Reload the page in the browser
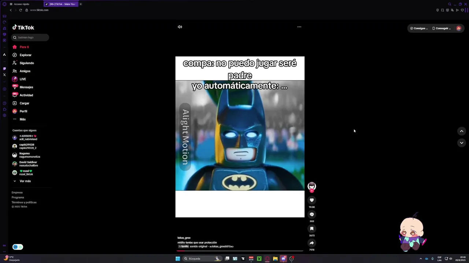This screenshot has height=263, width=469. tap(21, 10)
